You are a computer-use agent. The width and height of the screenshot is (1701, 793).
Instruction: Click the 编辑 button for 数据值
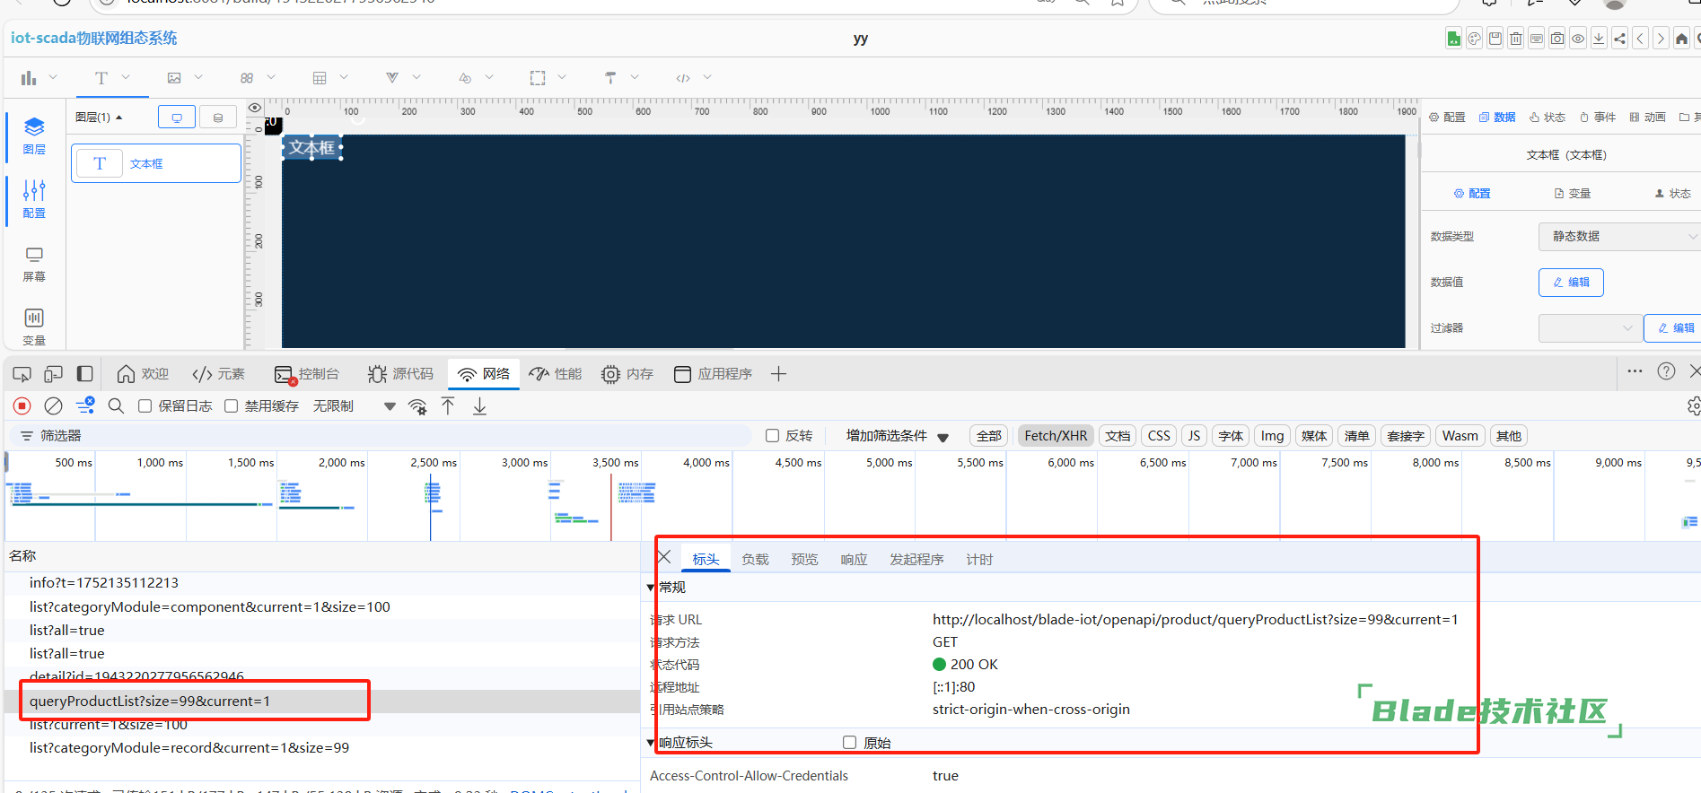pos(1571,283)
